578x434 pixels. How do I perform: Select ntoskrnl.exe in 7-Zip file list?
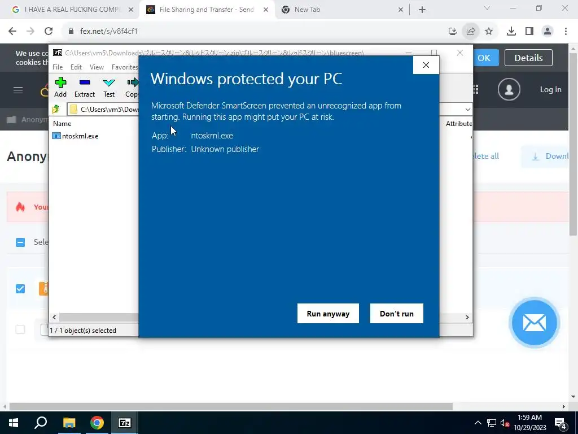click(76, 136)
